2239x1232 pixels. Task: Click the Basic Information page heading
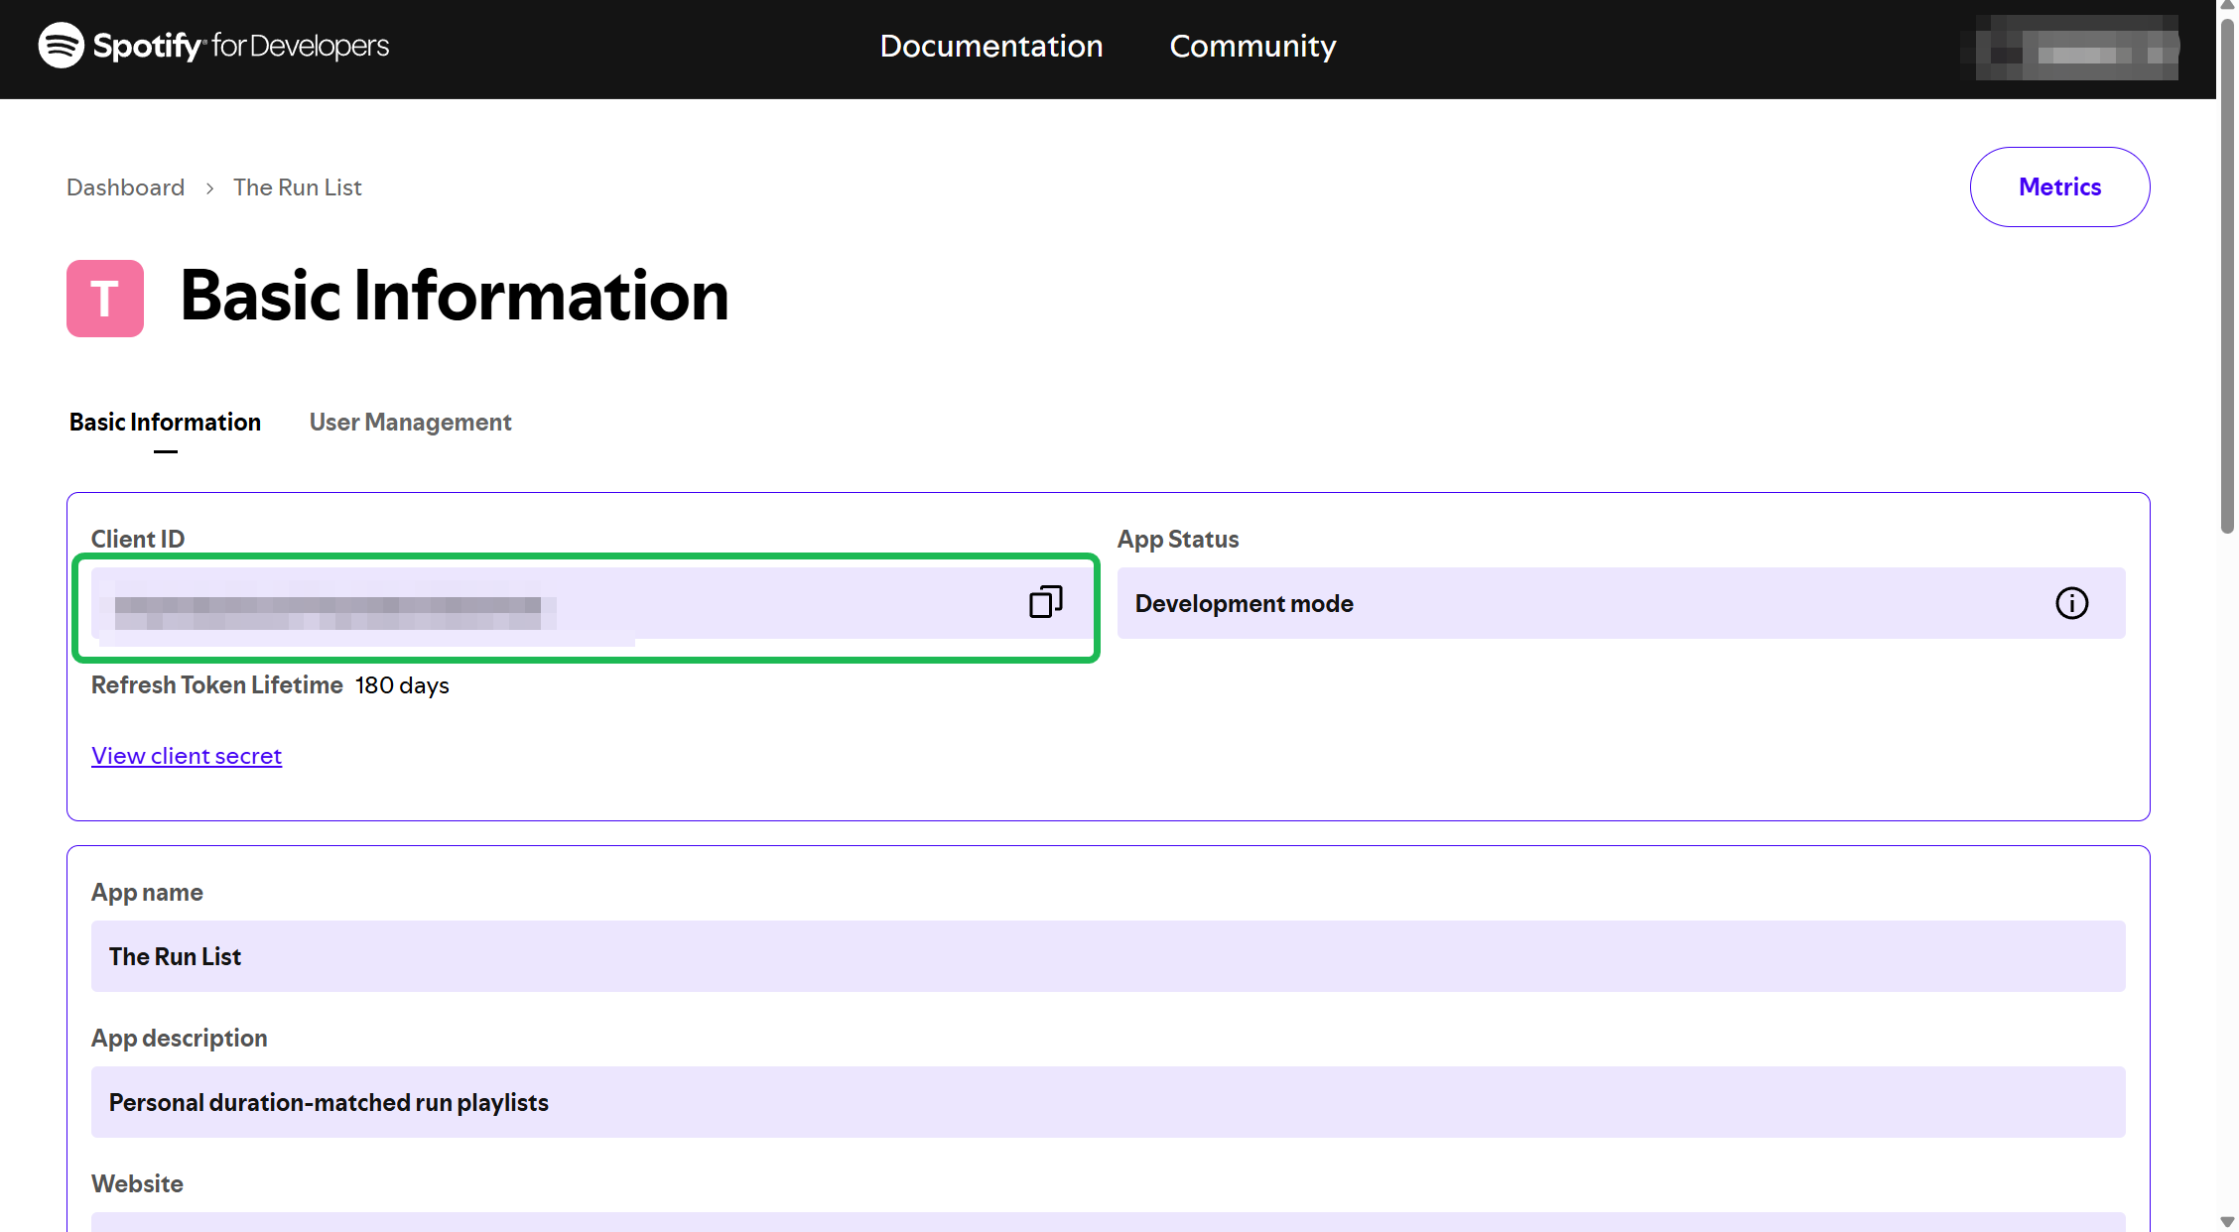point(455,297)
